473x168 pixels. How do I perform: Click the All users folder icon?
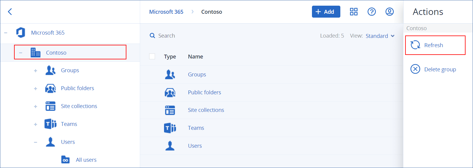pos(65,160)
